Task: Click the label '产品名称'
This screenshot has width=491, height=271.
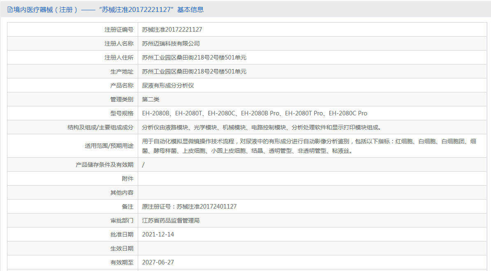Action: (x=121, y=85)
